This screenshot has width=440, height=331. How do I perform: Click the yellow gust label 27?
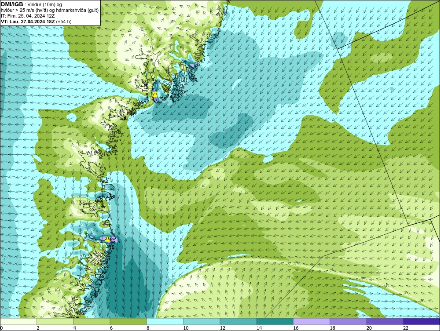tap(155, 95)
